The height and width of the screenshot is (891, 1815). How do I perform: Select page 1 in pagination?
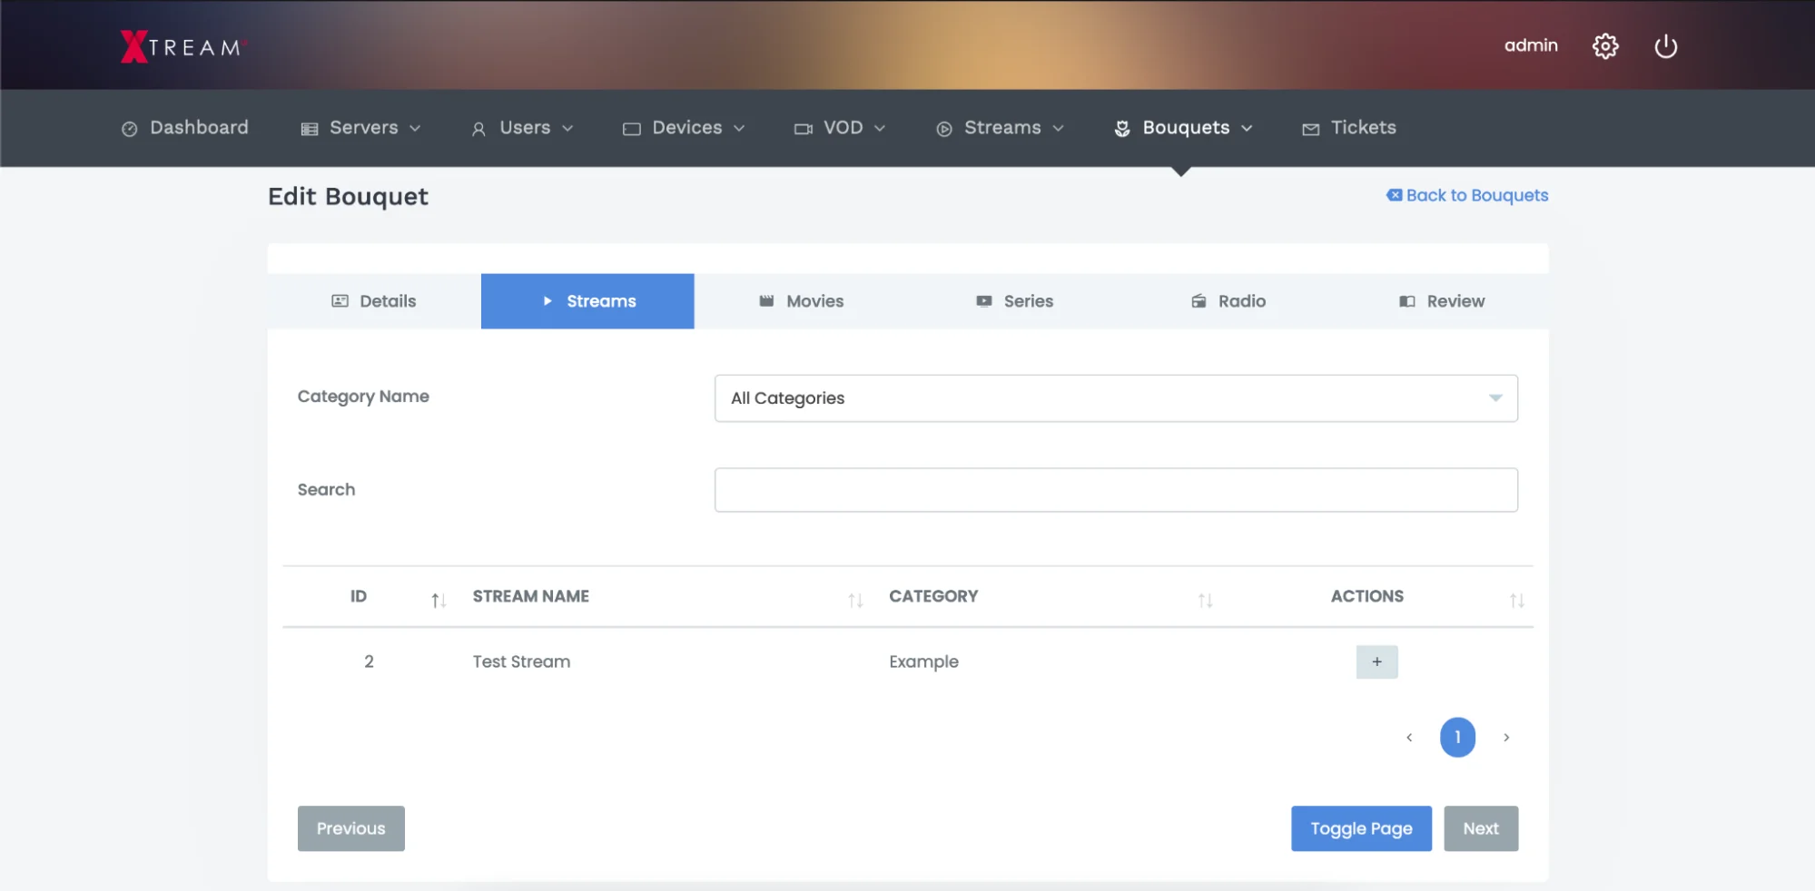(x=1457, y=738)
